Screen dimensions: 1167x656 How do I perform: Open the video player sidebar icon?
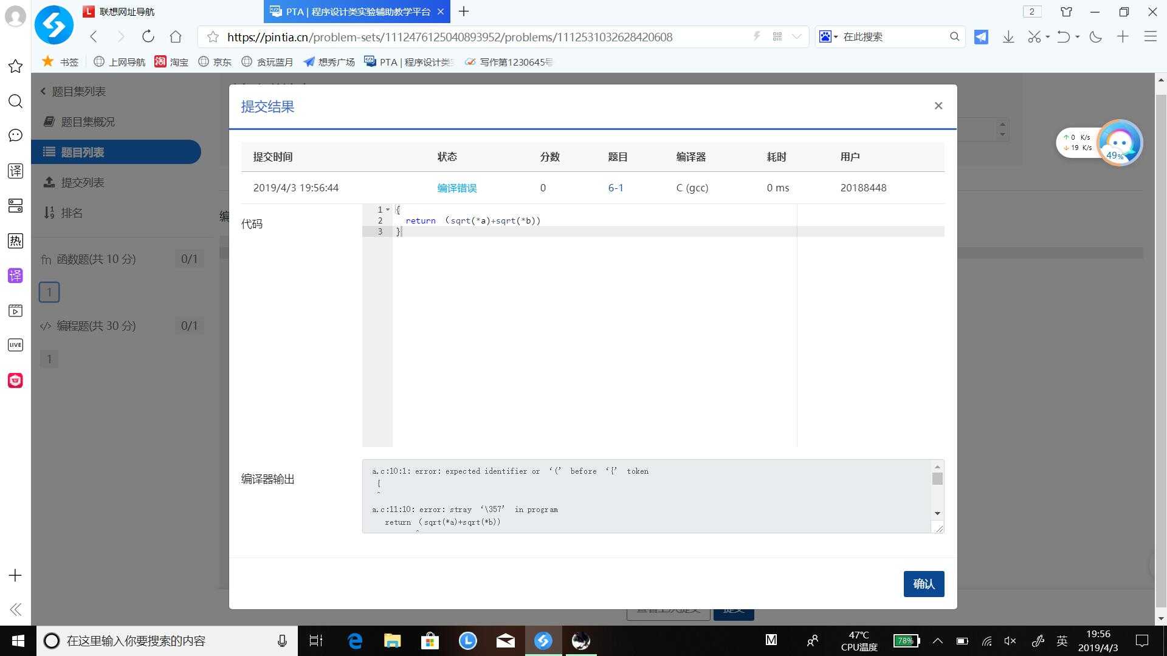tap(15, 310)
